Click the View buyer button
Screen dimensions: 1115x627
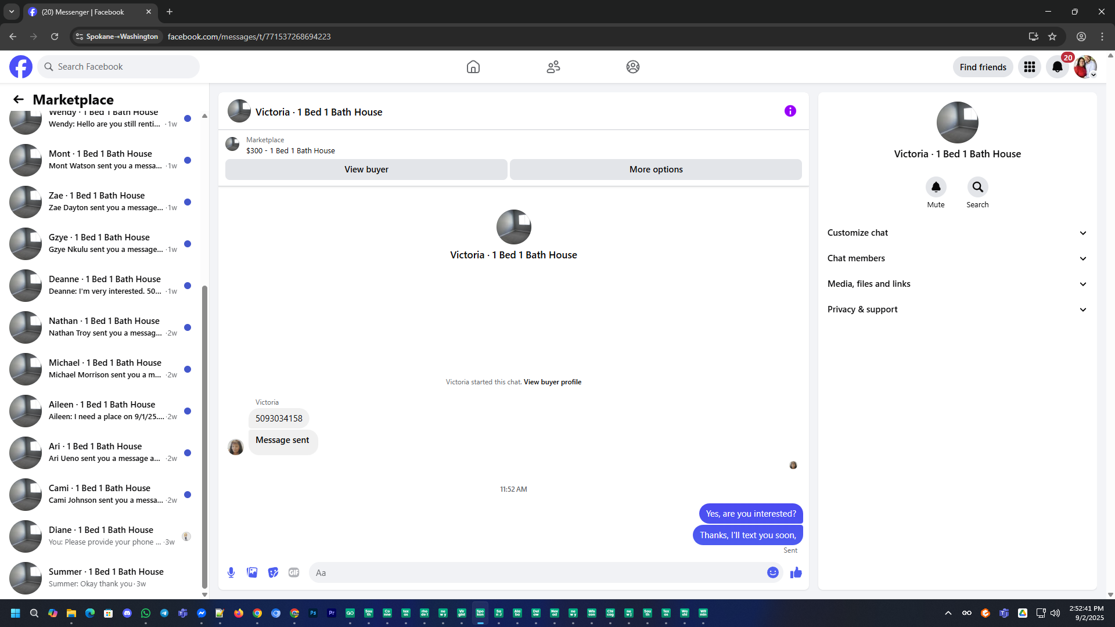tap(366, 170)
